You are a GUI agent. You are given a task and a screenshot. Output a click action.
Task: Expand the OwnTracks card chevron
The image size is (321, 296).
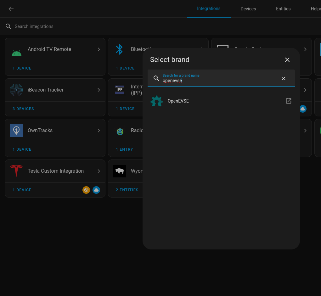pos(99,131)
